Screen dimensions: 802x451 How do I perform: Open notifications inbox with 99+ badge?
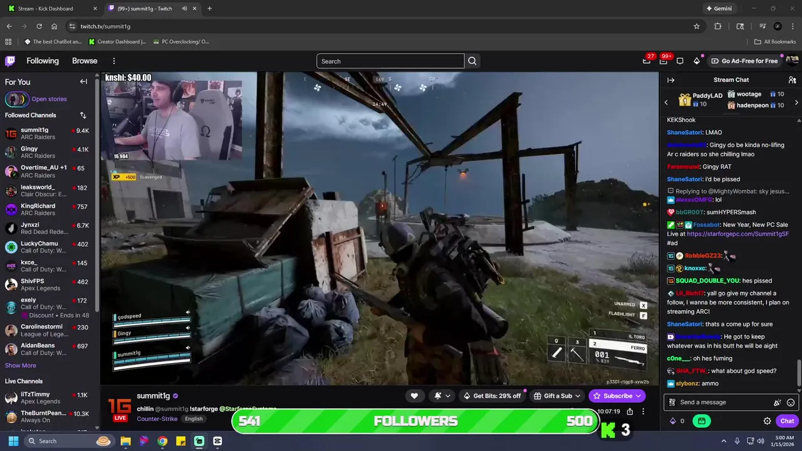click(x=664, y=61)
